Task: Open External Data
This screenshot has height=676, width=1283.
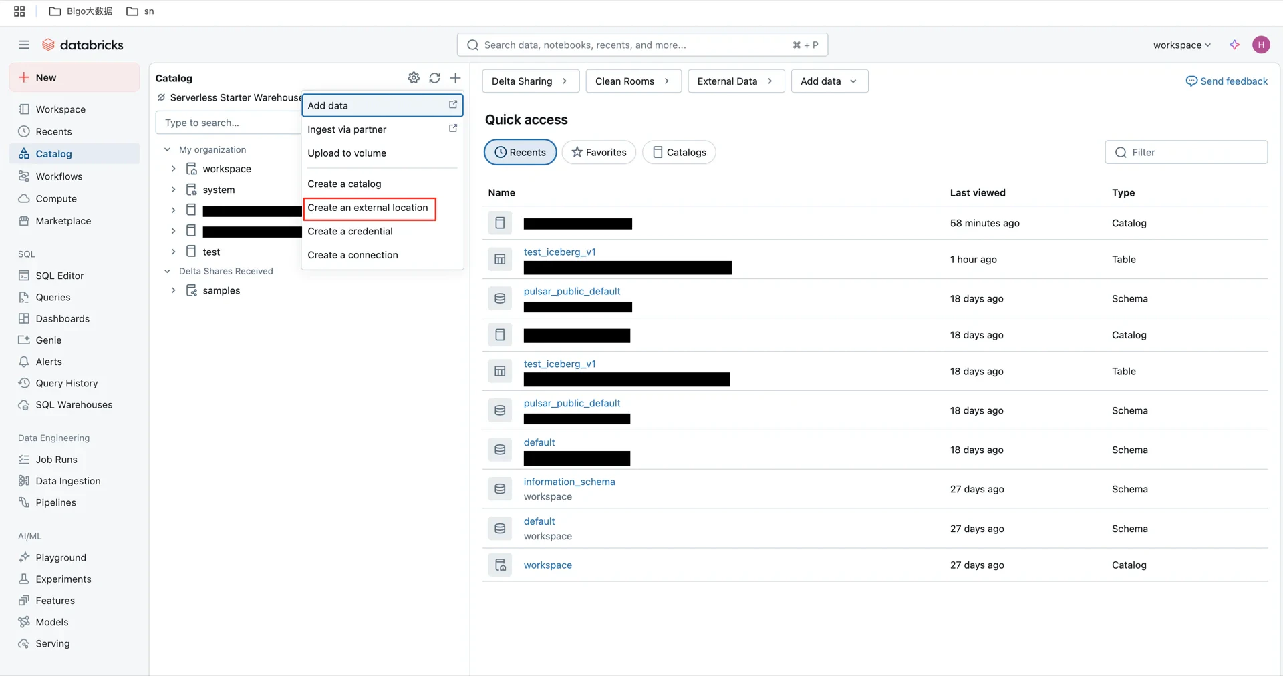Action: [736, 81]
